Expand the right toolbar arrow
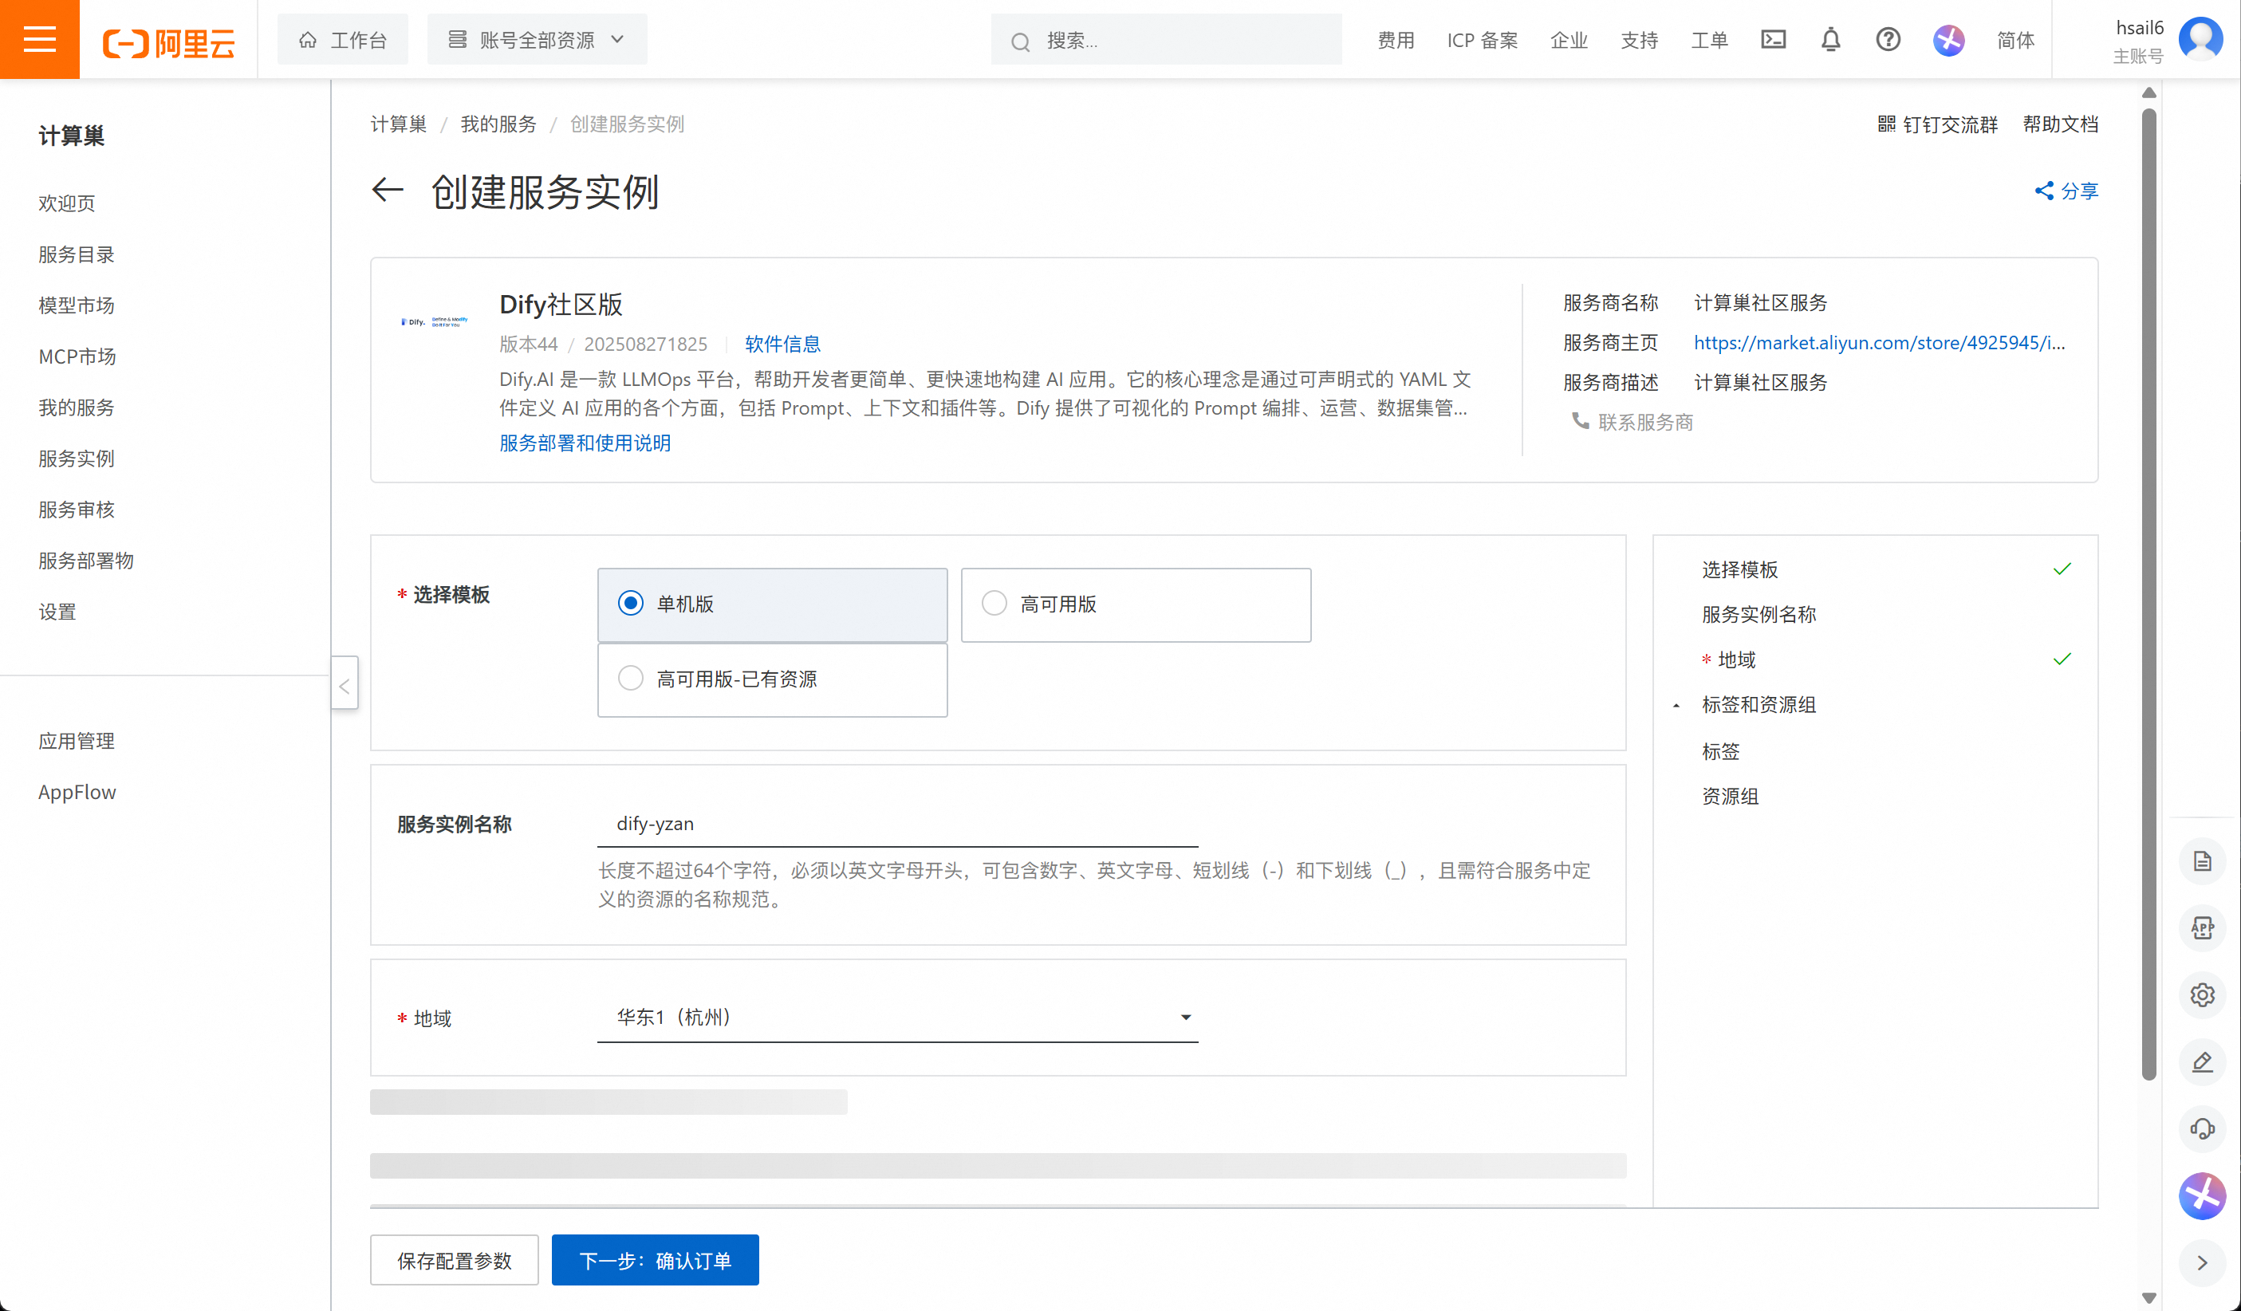The width and height of the screenshot is (2241, 1311). point(2201,1262)
